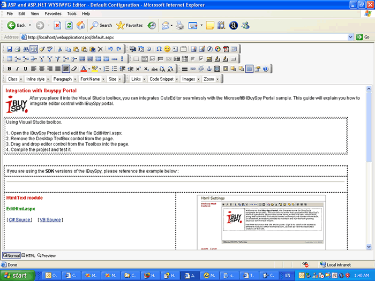Redo the last edit

118,49
